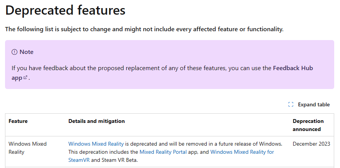The height and width of the screenshot is (168, 340).
Task: Click the 'following list is subject to change' sentence
Action: [x=144, y=29]
